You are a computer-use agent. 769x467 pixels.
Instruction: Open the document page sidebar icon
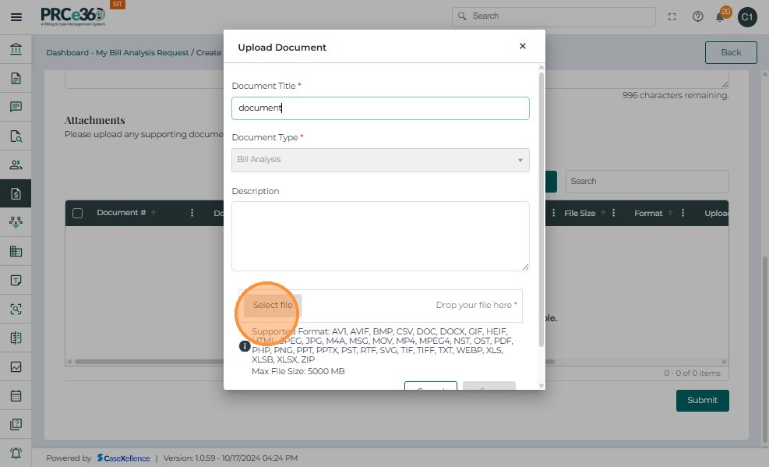16,79
